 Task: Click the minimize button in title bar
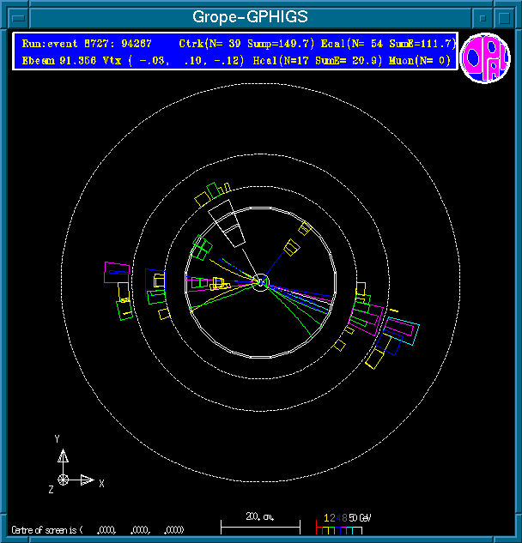[x=483, y=17]
